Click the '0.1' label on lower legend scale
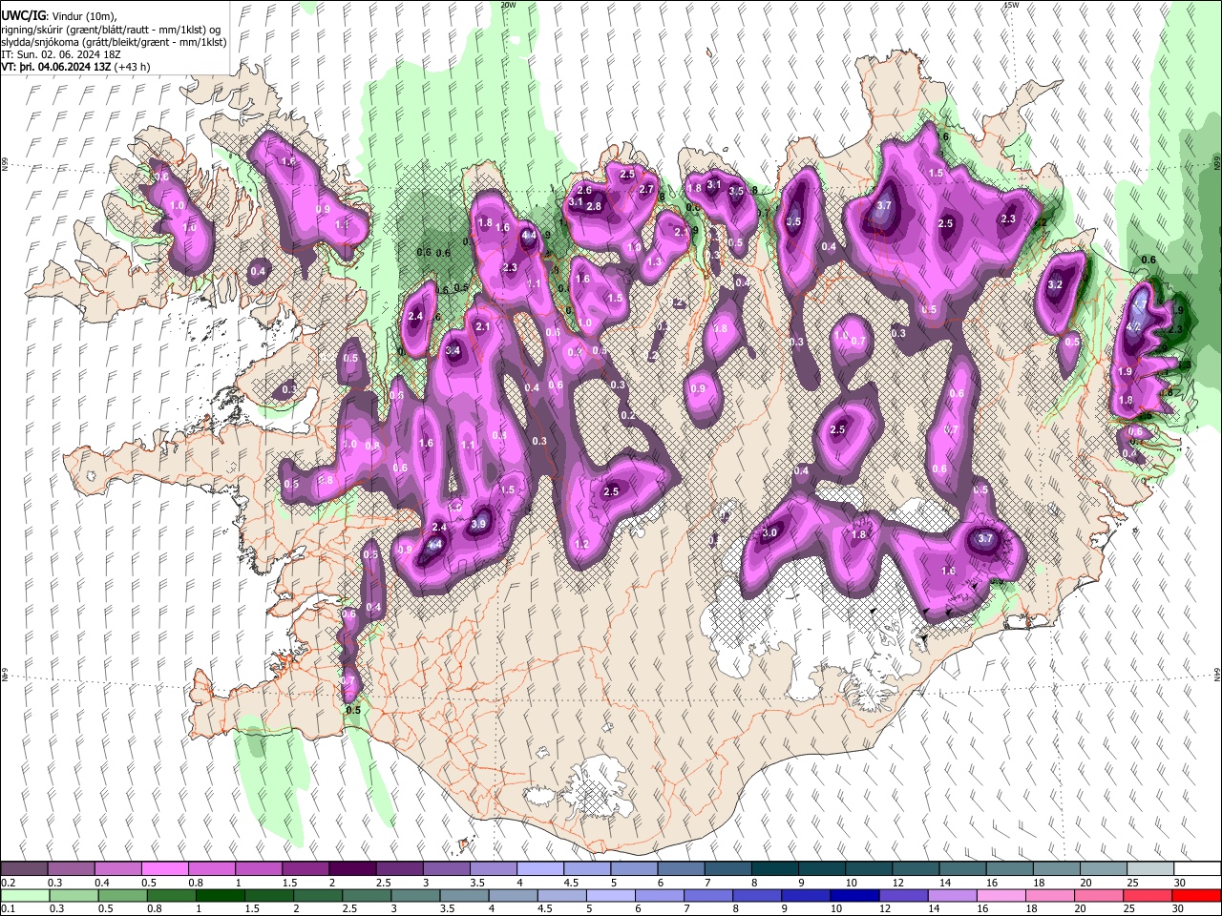The width and height of the screenshot is (1222, 916). click(x=9, y=908)
